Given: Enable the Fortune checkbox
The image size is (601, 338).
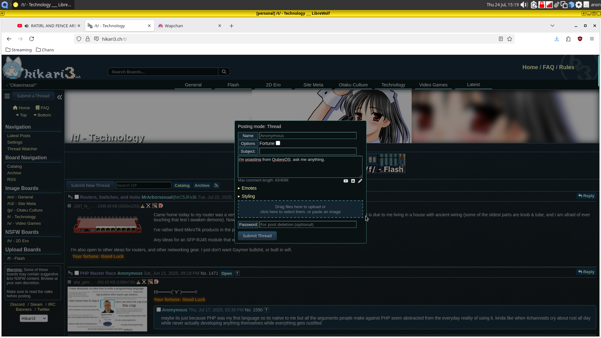Looking at the screenshot, I should click(278, 143).
